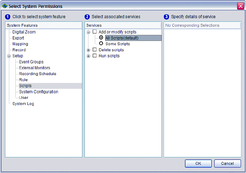Select the All Scripts(default) radio button

click(101, 38)
